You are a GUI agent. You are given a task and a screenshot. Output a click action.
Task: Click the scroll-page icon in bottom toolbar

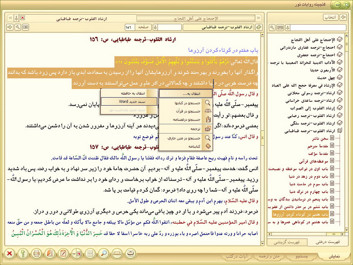point(130,254)
